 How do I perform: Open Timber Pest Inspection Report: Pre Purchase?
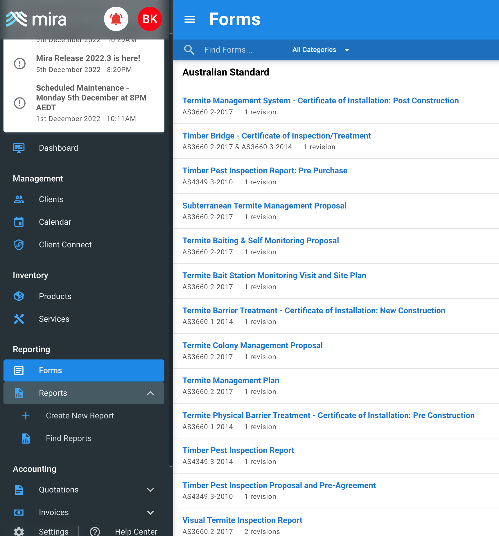(265, 171)
